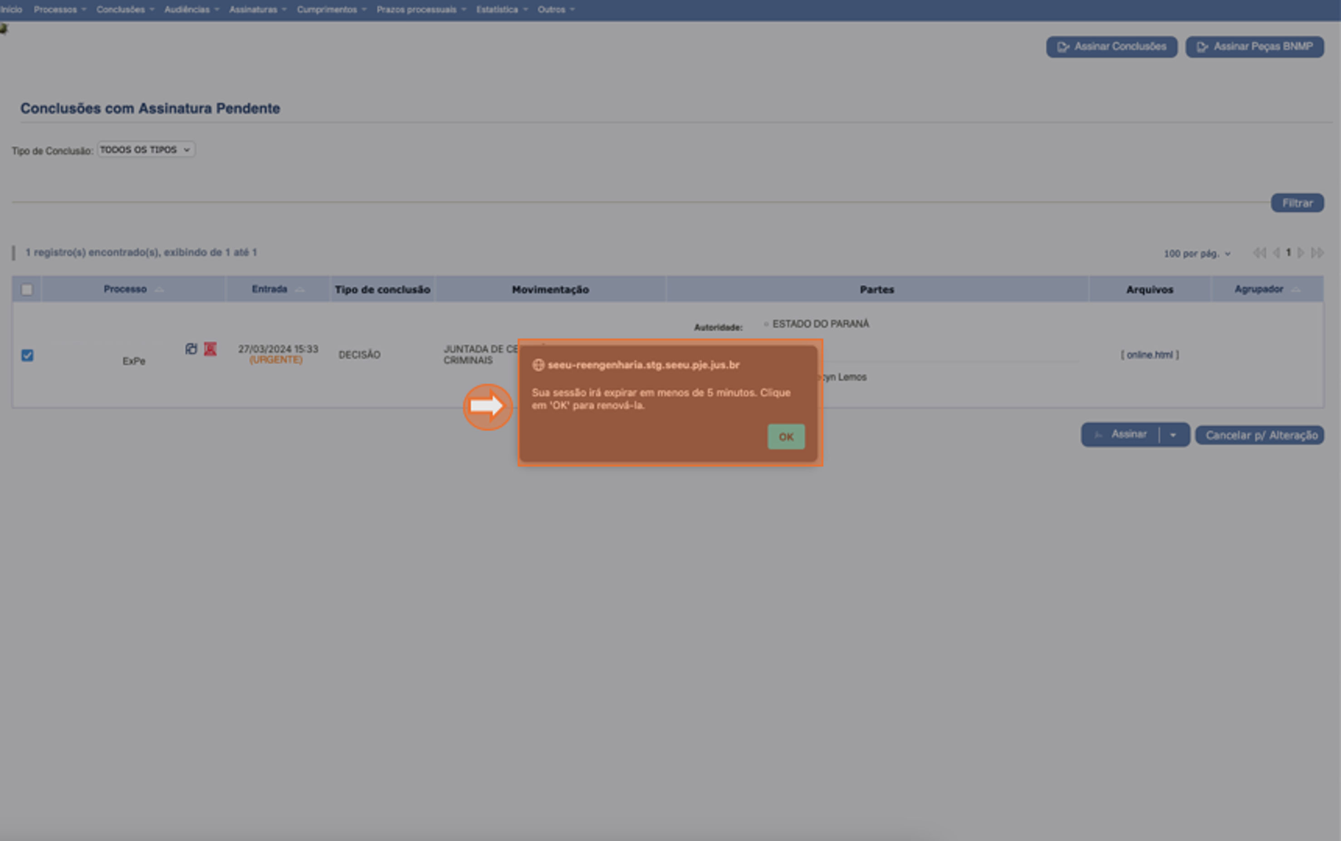Screen dimensions: 1341x841
Task: Go to the last page with double-arrow icon
Action: (x=1318, y=252)
